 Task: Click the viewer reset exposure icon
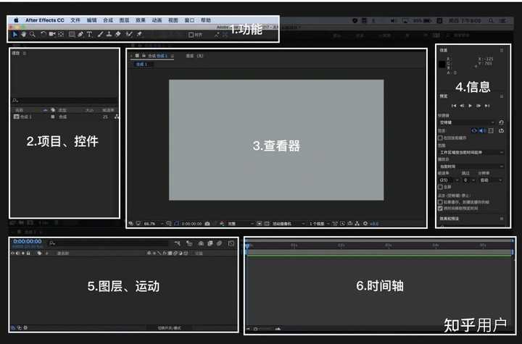tap(365, 224)
